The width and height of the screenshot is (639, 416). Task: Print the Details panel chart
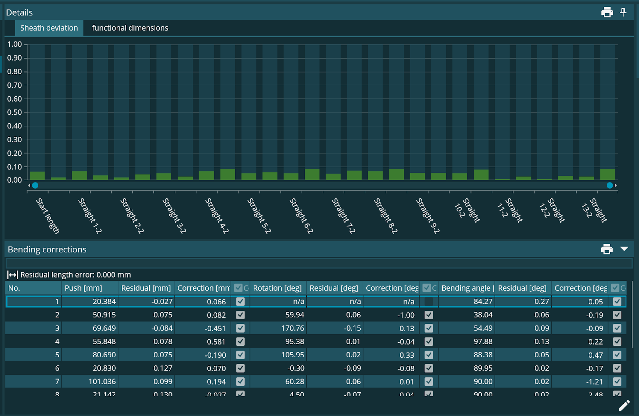coord(607,12)
